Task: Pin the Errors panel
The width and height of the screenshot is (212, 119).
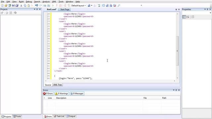Action: point(176,90)
